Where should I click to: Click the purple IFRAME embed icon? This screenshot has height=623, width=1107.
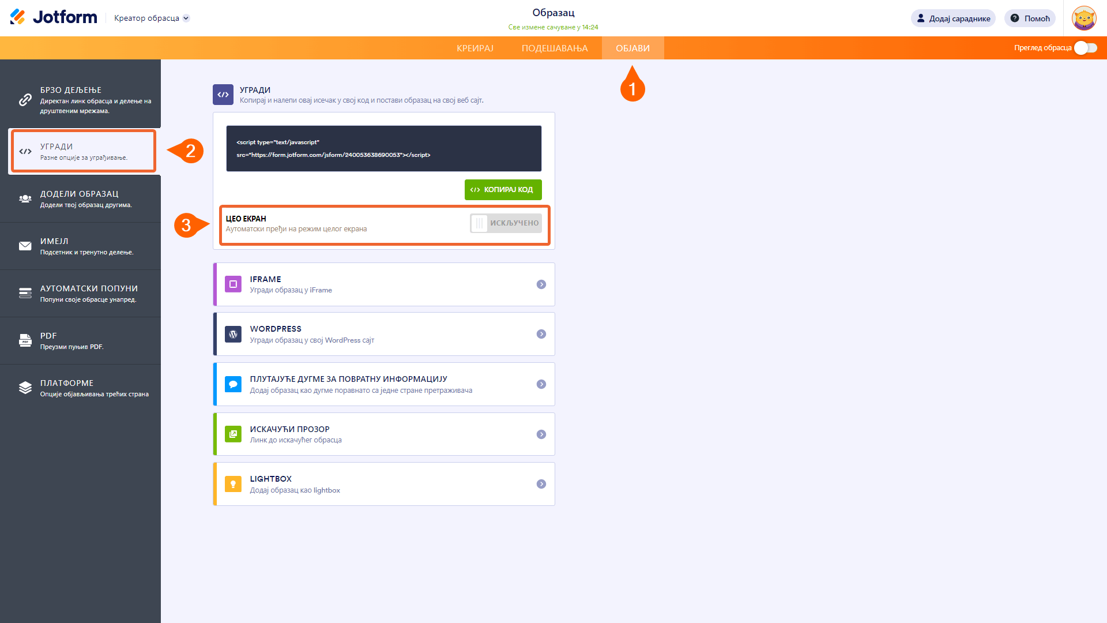tap(233, 284)
